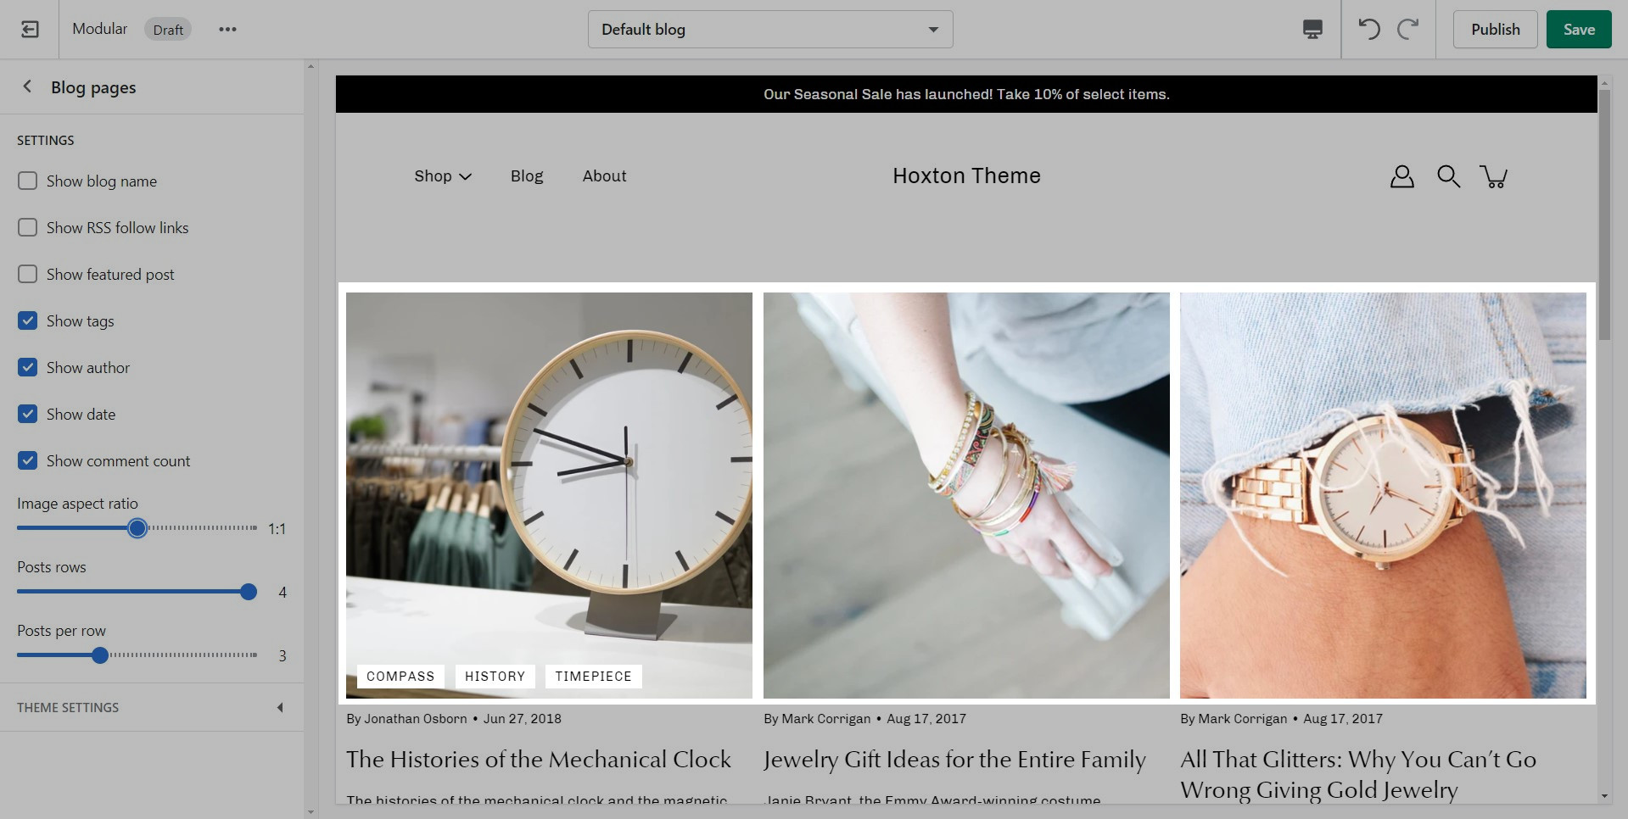Open the Blog menu link
Screen dimensions: 1628x819
click(526, 176)
